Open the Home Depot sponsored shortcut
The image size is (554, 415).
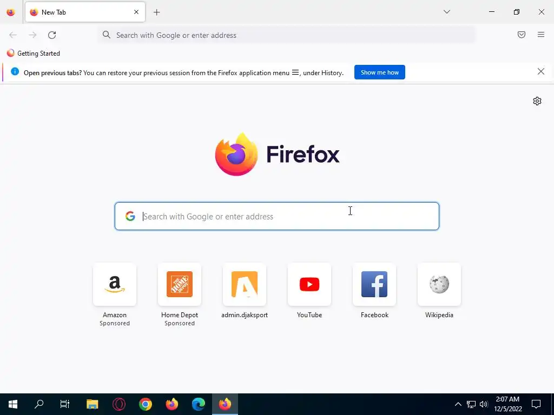(180, 284)
